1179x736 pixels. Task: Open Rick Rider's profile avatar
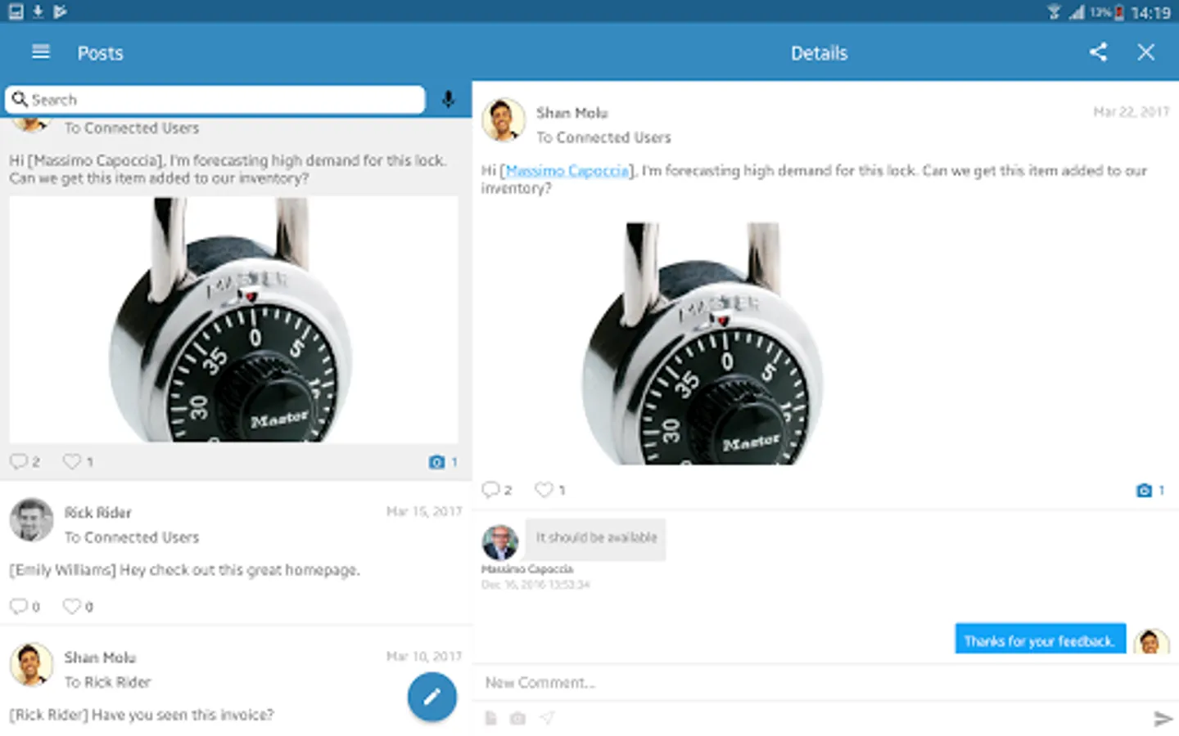click(x=31, y=520)
